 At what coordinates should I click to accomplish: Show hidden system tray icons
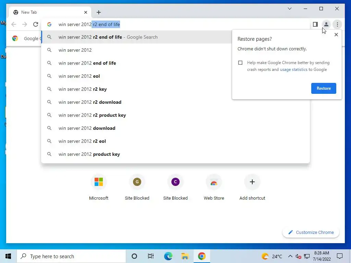[290, 256]
